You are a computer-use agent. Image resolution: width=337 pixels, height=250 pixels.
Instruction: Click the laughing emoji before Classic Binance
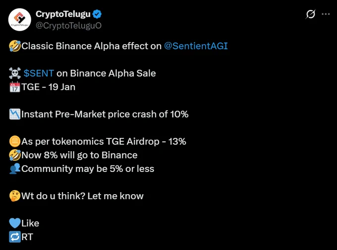click(15, 46)
